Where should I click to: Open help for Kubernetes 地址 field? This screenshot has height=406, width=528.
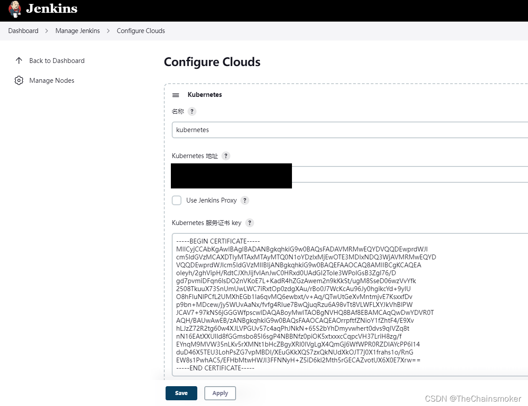point(226,156)
